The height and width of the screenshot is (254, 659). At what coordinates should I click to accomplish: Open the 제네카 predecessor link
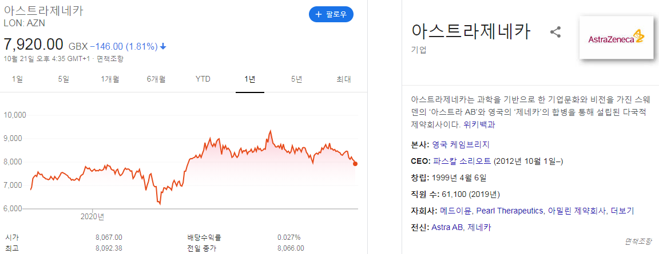[x=479, y=227]
